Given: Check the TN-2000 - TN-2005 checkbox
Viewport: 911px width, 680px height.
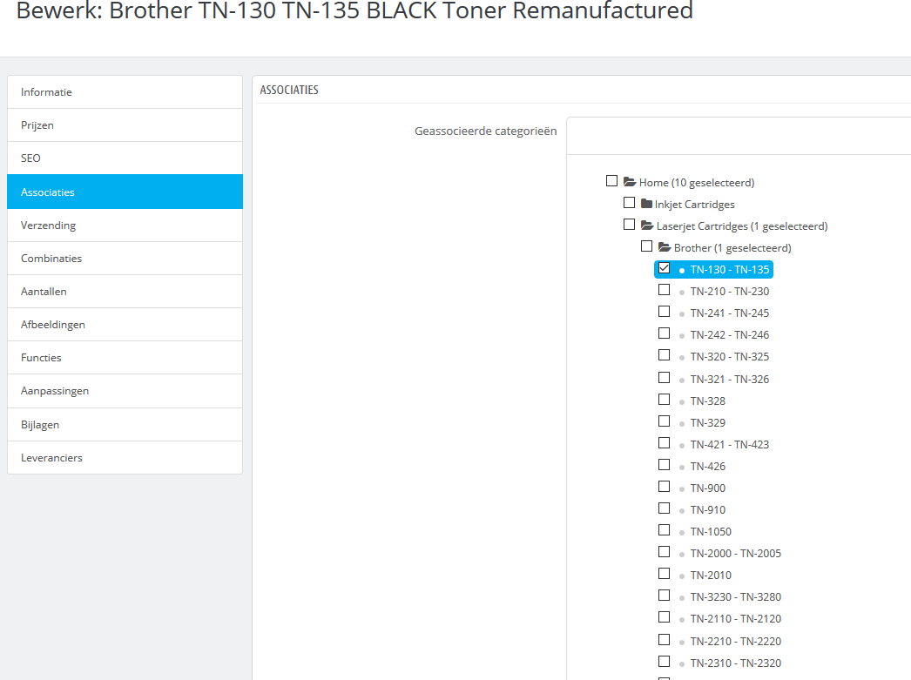Looking at the screenshot, I should click(x=664, y=552).
